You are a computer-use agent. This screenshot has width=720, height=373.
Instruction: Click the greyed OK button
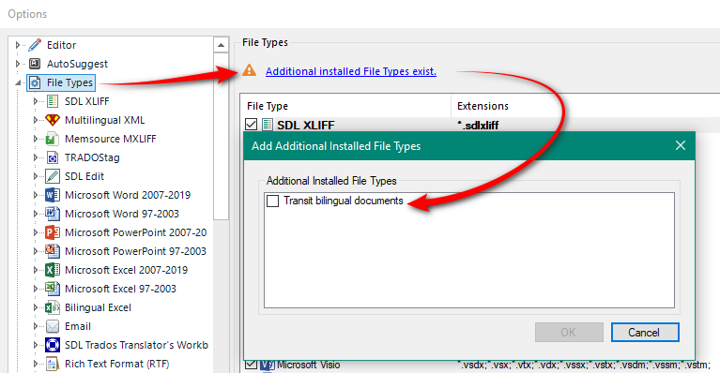569,332
